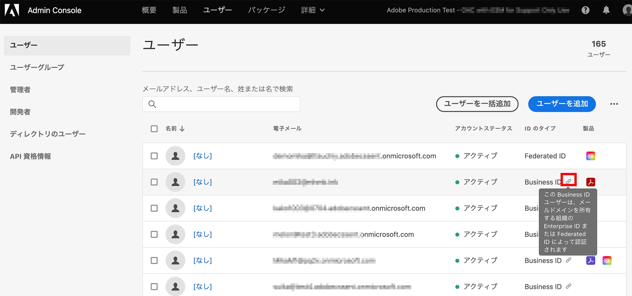The height and width of the screenshot is (296, 632).
Task: Click the Adobe logo icon
Action: (x=12, y=10)
